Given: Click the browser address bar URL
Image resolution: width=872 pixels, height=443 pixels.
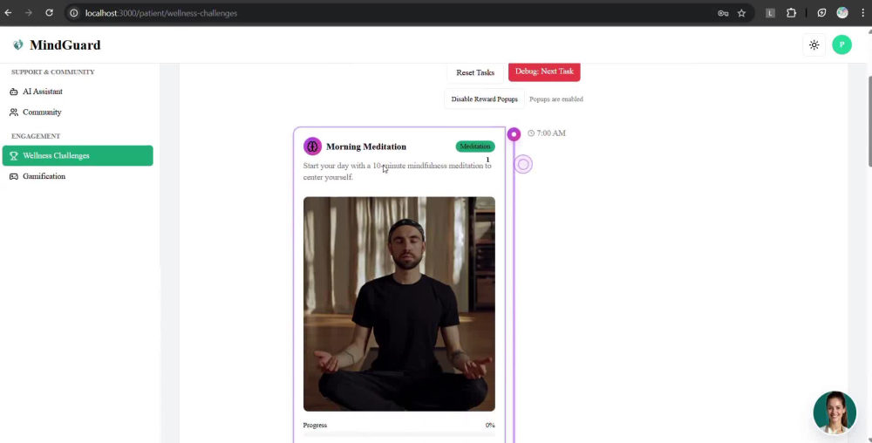Looking at the screenshot, I should (x=161, y=13).
